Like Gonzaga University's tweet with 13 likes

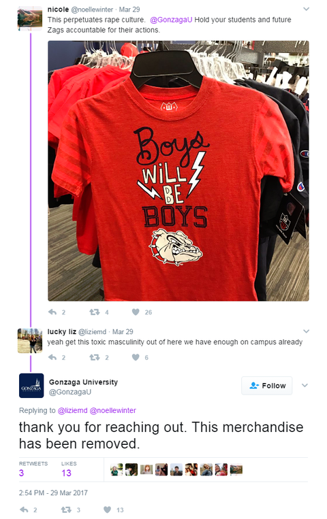click(x=107, y=509)
